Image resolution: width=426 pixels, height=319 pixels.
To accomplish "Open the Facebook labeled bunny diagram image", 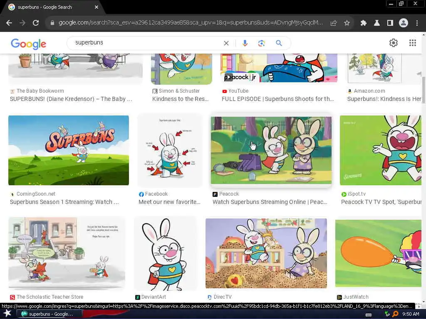I will click(x=170, y=150).
